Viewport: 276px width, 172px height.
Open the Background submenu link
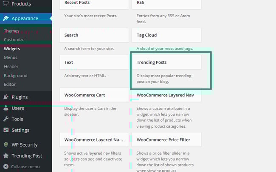(15, 76)
